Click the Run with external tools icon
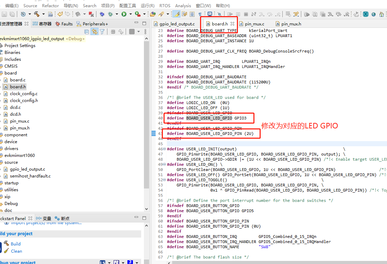 (137, 14)
